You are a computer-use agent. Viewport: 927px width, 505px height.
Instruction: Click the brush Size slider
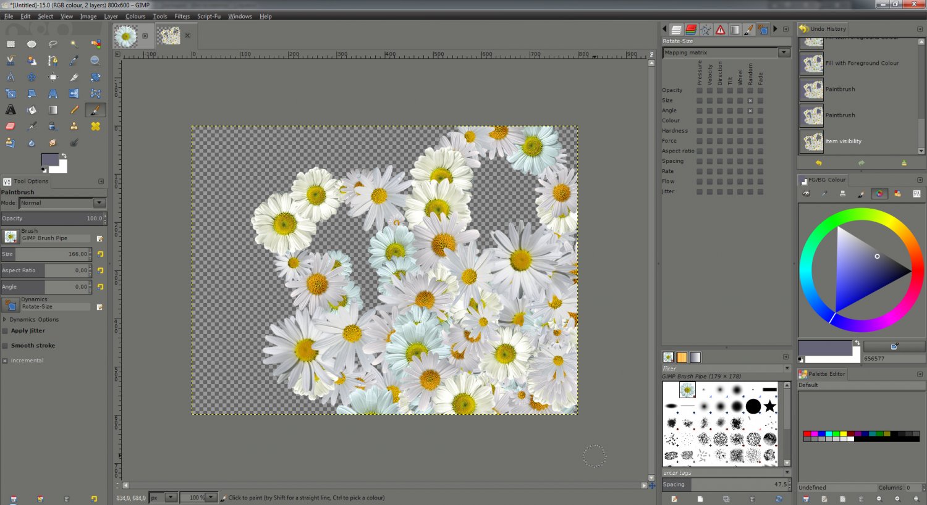pos(46,254)
